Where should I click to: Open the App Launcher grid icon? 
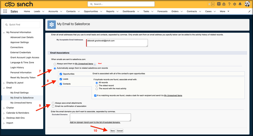coord(5,11)
